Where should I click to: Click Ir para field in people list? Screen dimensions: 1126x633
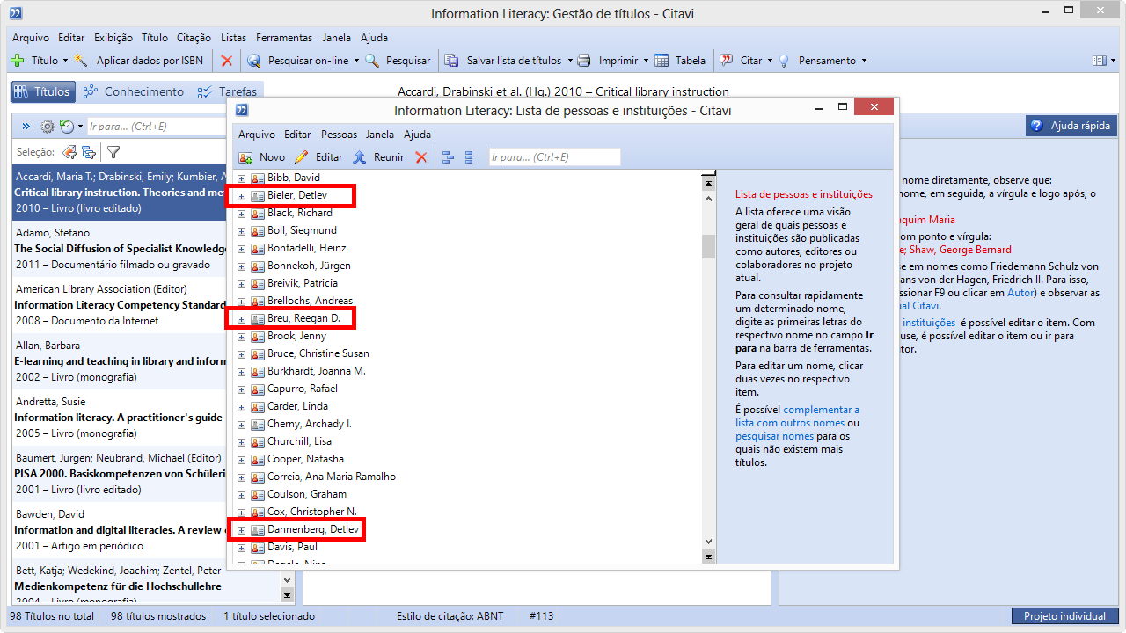coord(554,157)
